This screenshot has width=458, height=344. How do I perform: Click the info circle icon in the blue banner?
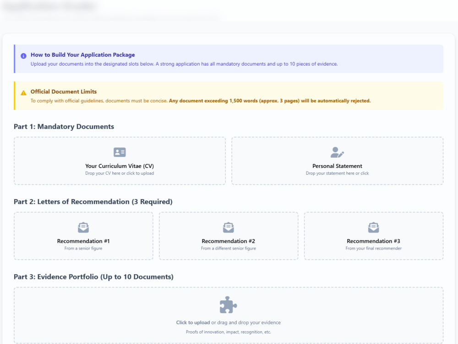pos(23,56)
